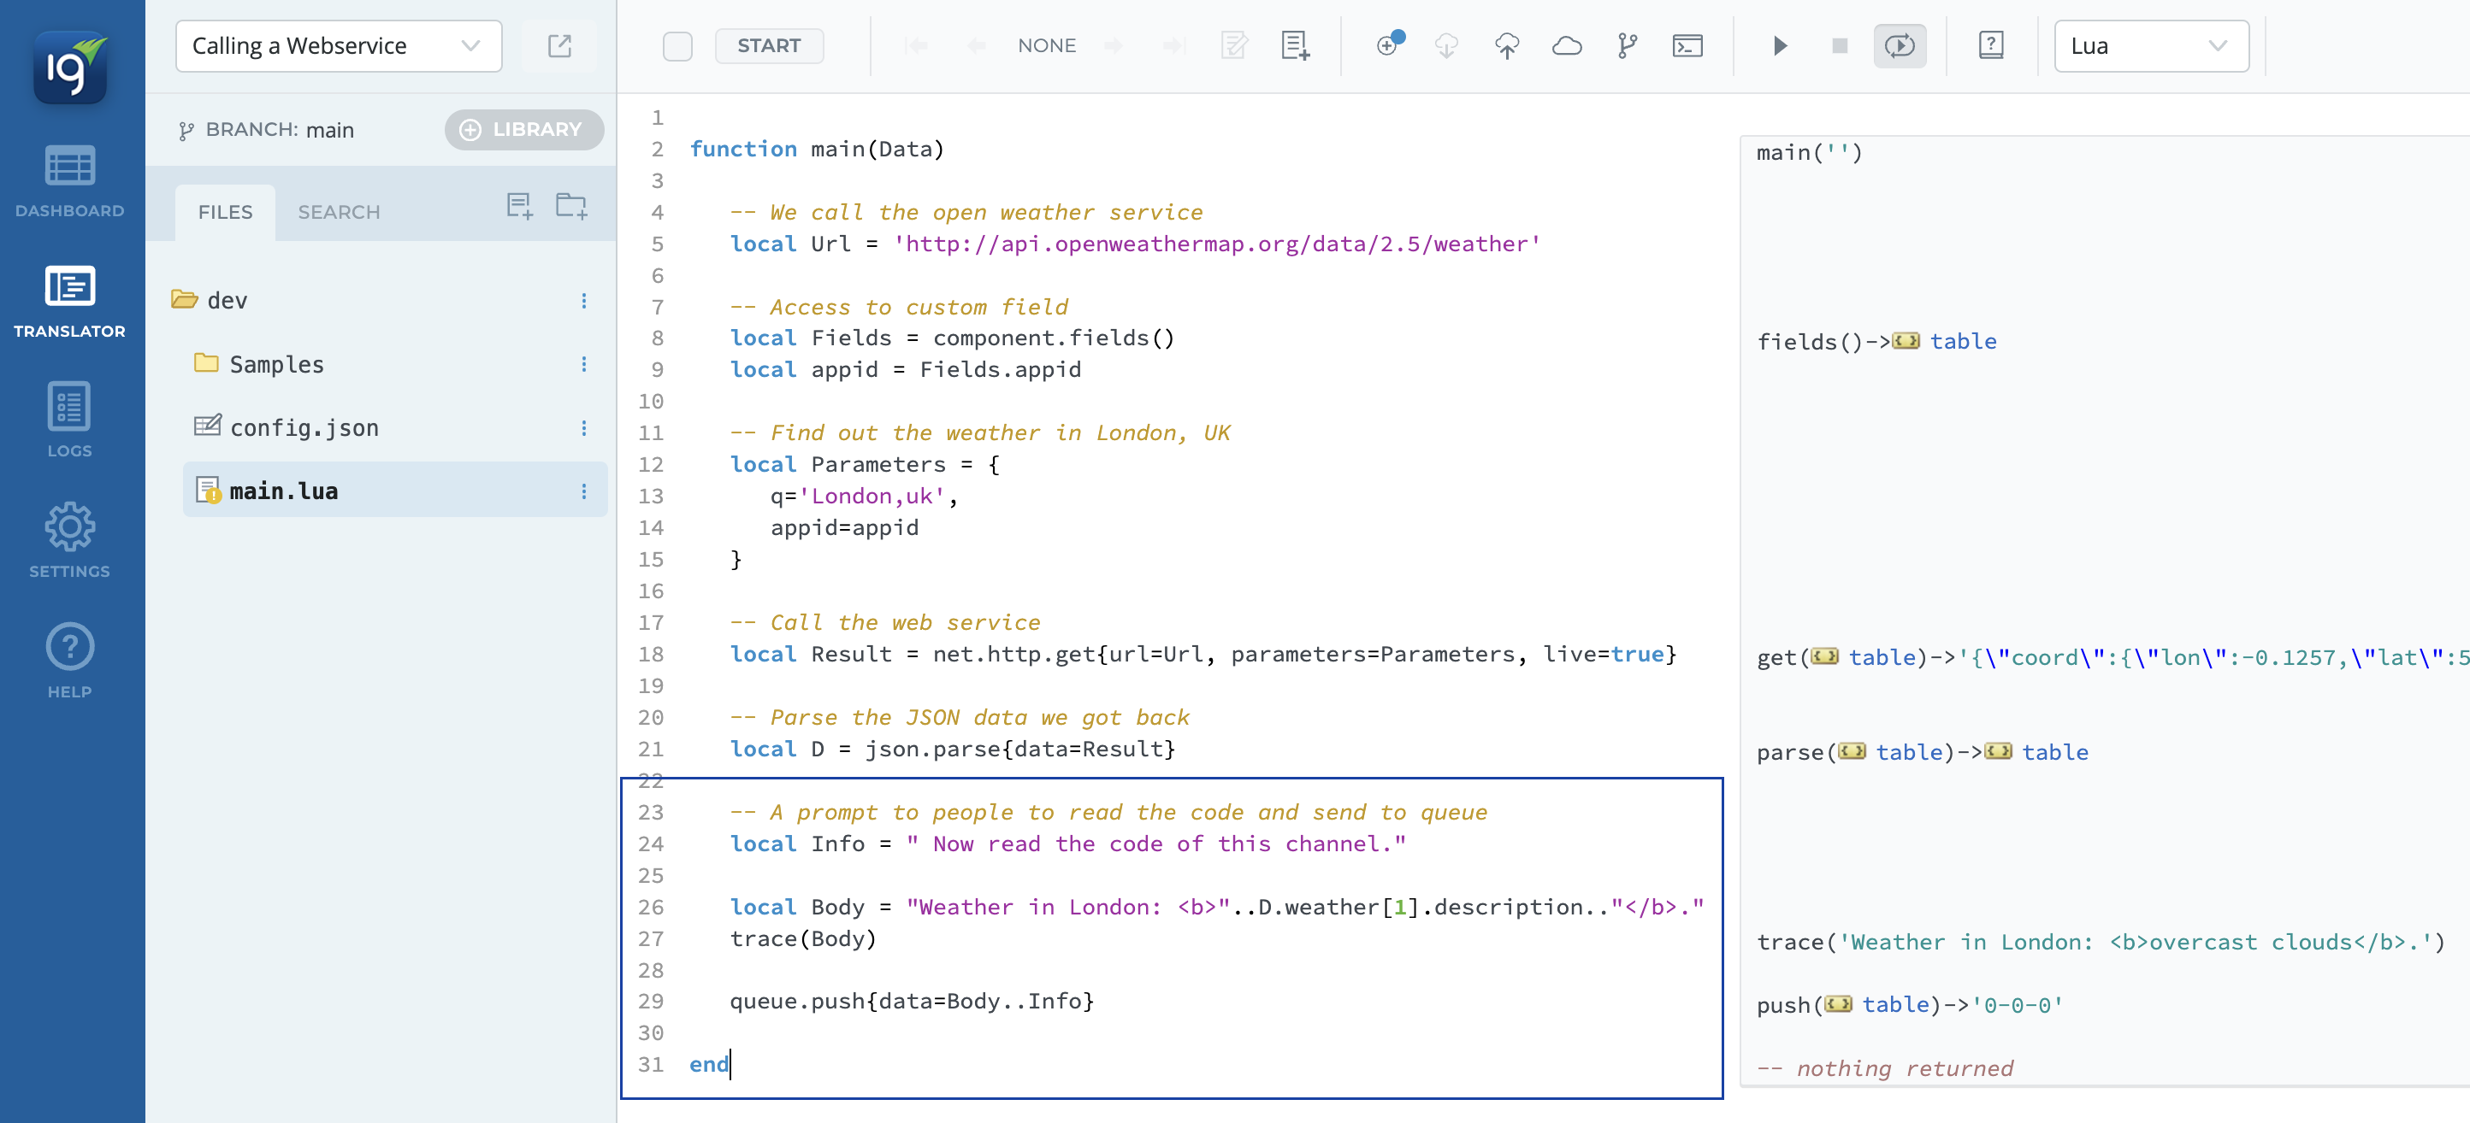Toggle the checkbox next to START
The height and width of the screenshot is (1123, 2470).
click(677, 46)
